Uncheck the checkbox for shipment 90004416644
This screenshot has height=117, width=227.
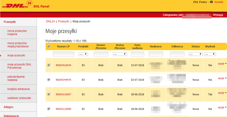pyautogui.click(x=49, y=65)
